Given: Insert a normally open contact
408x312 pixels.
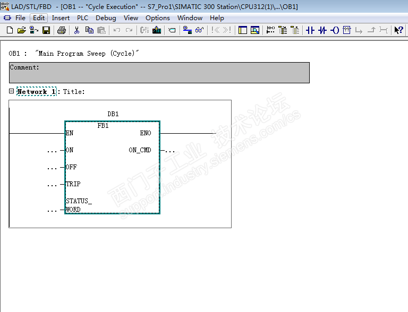Looking at the screenshot, I should 310,30.
